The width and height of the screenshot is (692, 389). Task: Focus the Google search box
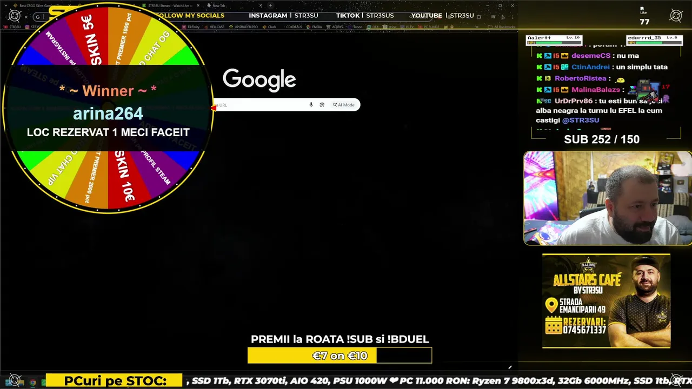[x=288, y=105]
